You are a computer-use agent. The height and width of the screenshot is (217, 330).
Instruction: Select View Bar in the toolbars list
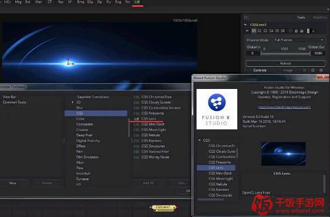(x=9, y=97)
